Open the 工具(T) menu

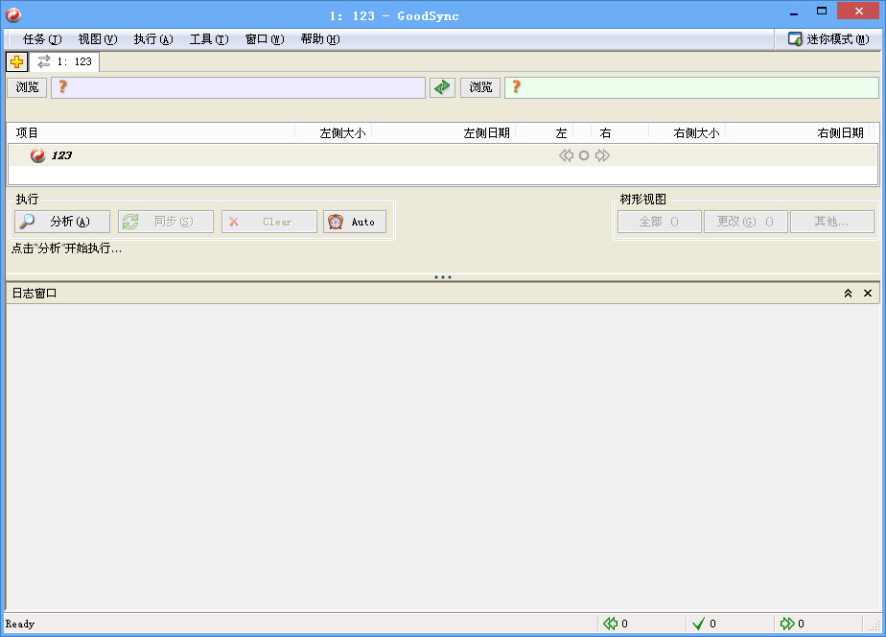click(x=209, y=39)
